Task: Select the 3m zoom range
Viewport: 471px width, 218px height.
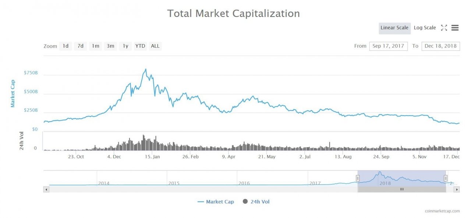Action: 110,46
